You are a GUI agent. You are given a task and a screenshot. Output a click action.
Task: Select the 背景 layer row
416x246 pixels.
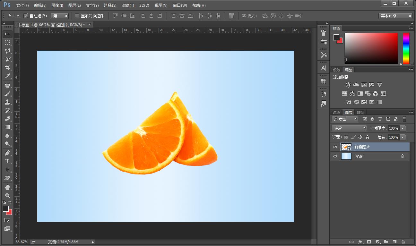tap(372, 157)
